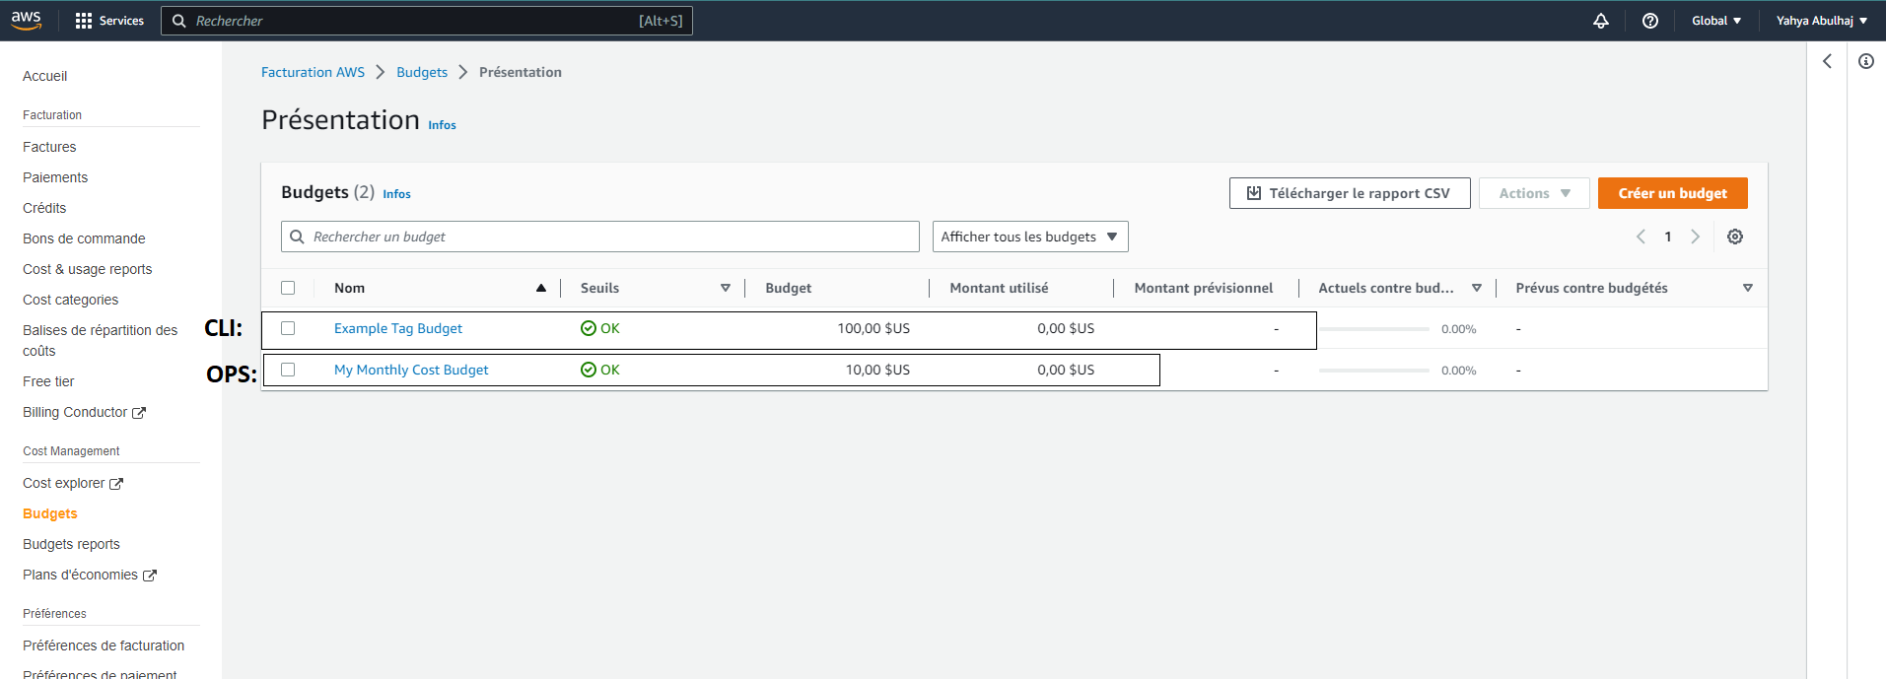
Task: Open Example Tag Budget link
Action: [x=398, y=328]
